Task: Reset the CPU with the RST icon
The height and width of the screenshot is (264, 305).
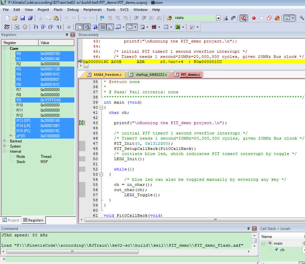Action: (x=7, y=27)
